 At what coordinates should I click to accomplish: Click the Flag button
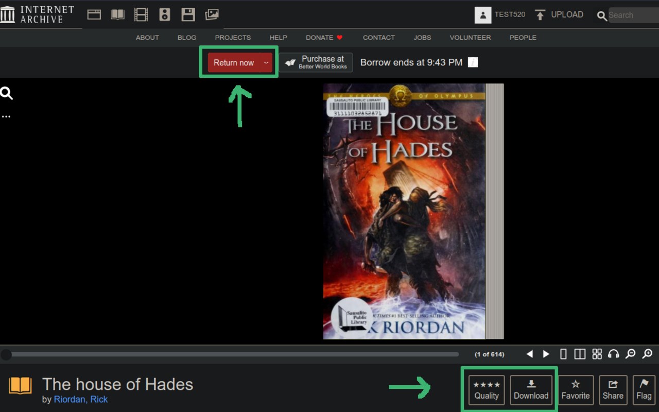(x=644, y=390)
